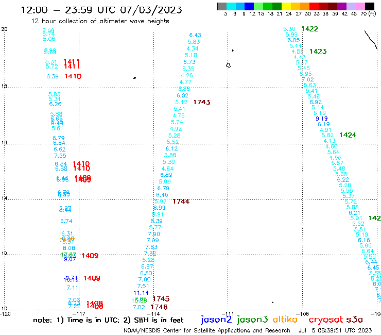The width and height of the screenshot is (381, 335).
Task: Click the s3a satellite legend label
Action: 354,320
